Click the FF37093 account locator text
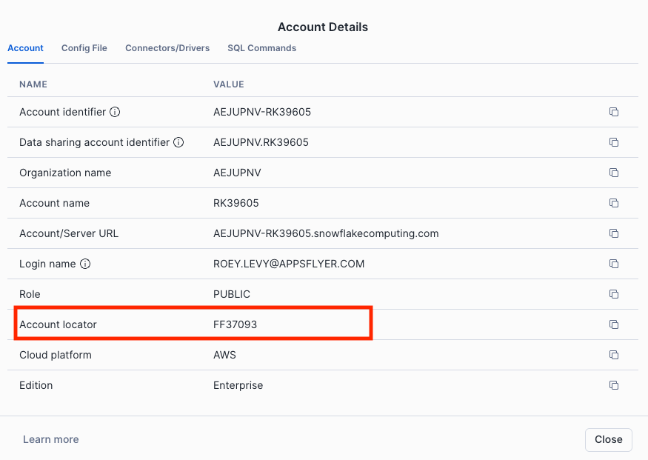Image resolution: width=648 pixels, height=460 pixels. click(235, 324)
